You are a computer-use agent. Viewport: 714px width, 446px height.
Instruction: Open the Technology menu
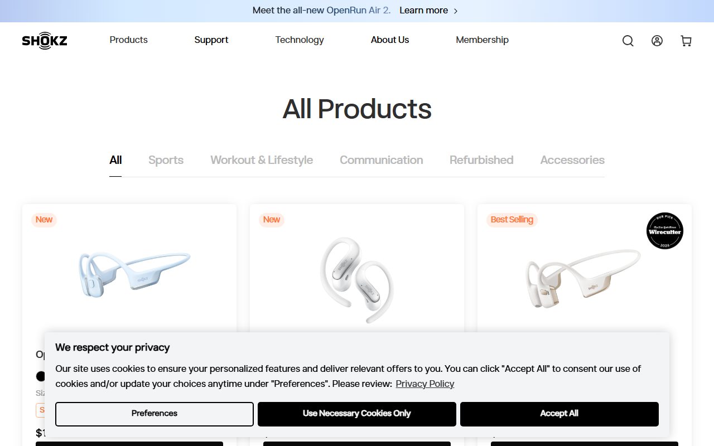click(300, 40)
